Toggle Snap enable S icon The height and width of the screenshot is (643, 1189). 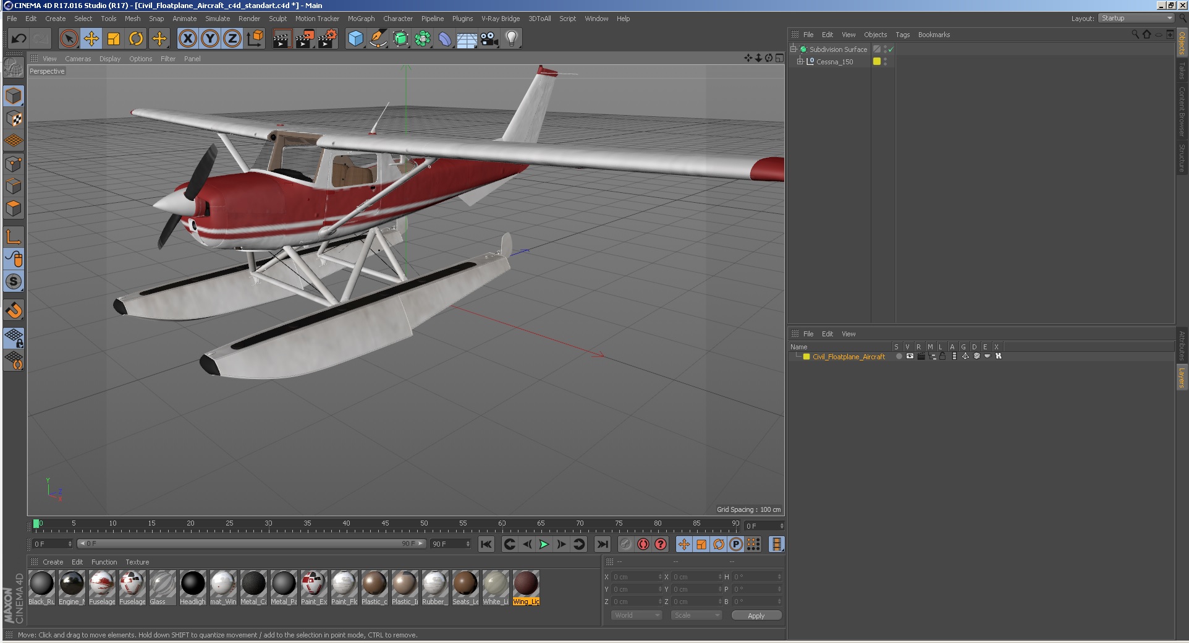[14, 281]
